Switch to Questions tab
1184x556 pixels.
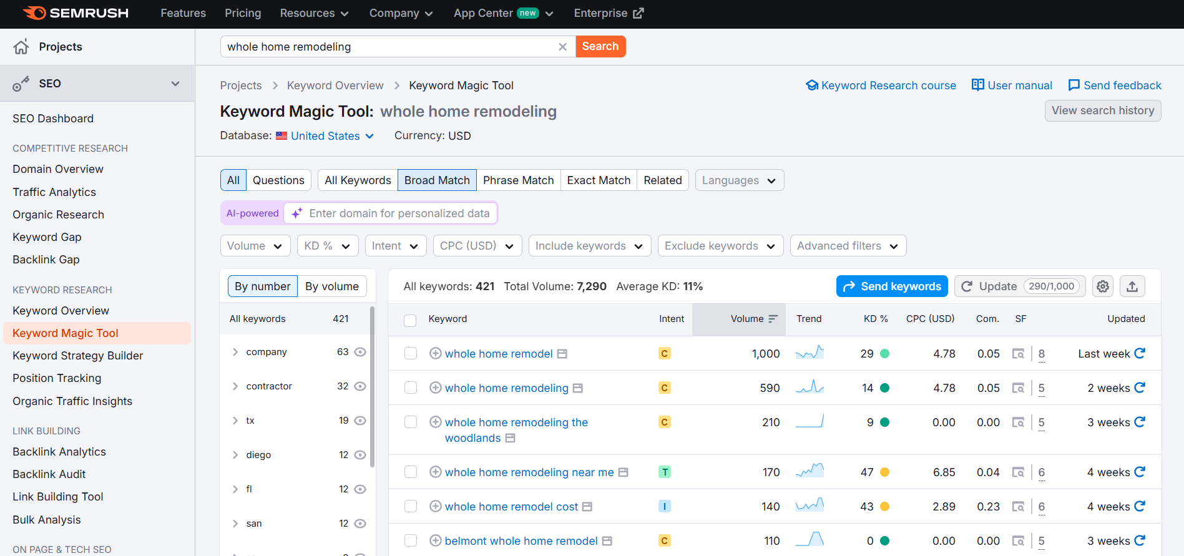(x=278, y=180)
